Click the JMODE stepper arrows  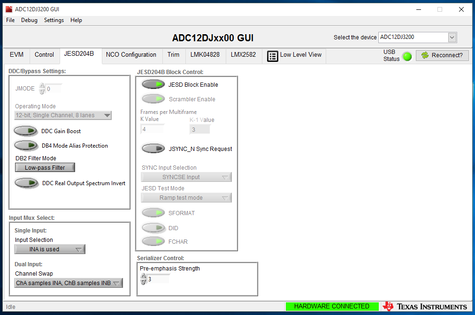[42, 89]
